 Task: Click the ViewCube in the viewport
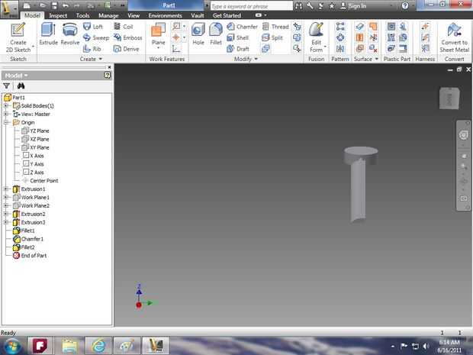(x=449, y=98)
